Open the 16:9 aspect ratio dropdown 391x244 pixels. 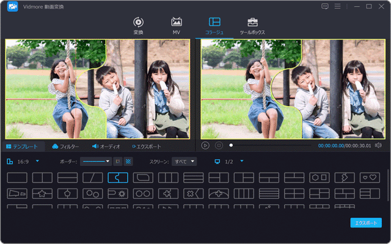coord(37,161)
